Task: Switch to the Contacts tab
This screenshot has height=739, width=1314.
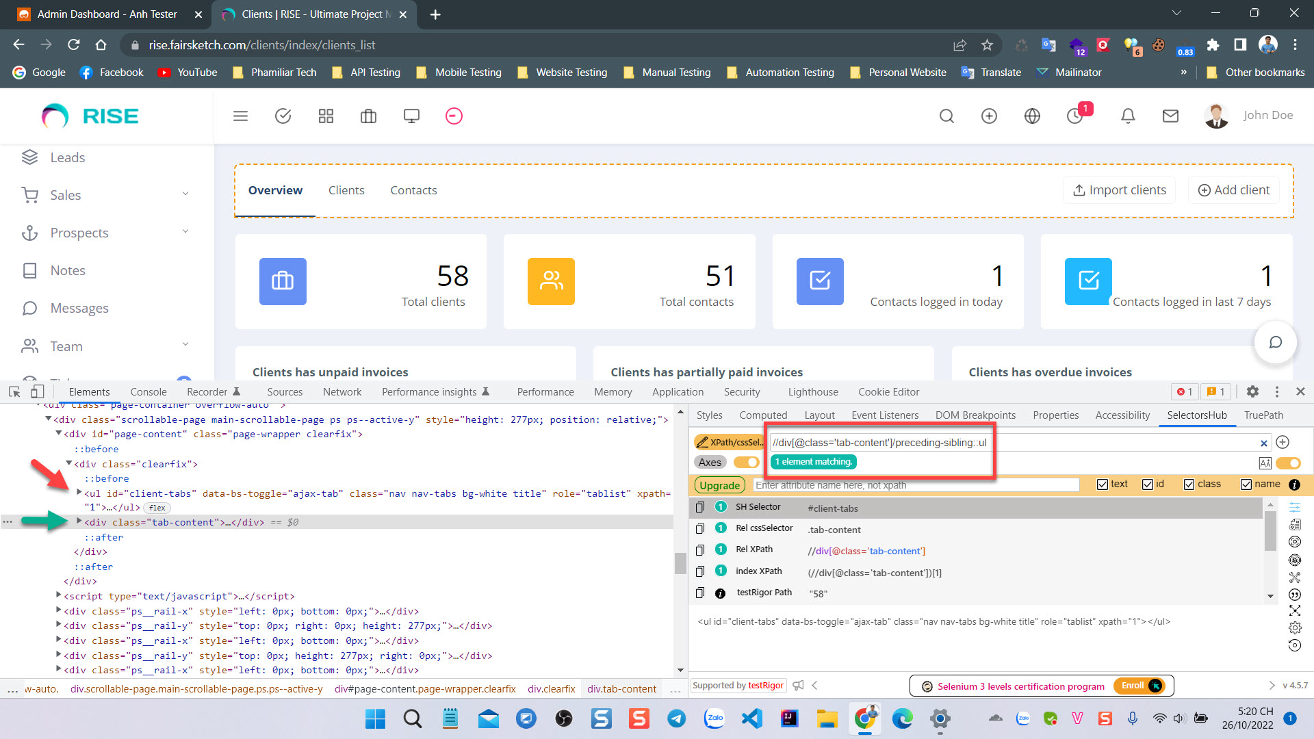Action: click(x=413, y=190)
